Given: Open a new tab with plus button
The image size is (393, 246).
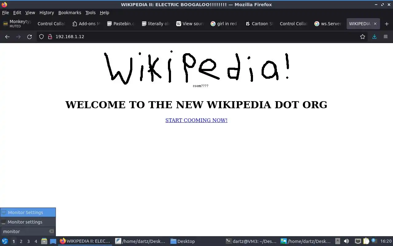Looking at the screenshot, I should (387, 24).
